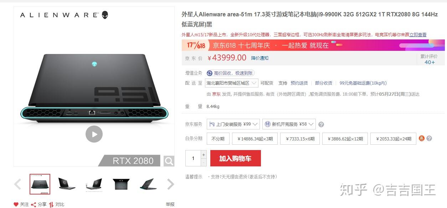Click the 对比 compare icon
447x208 pixels.
coord(51,204)
